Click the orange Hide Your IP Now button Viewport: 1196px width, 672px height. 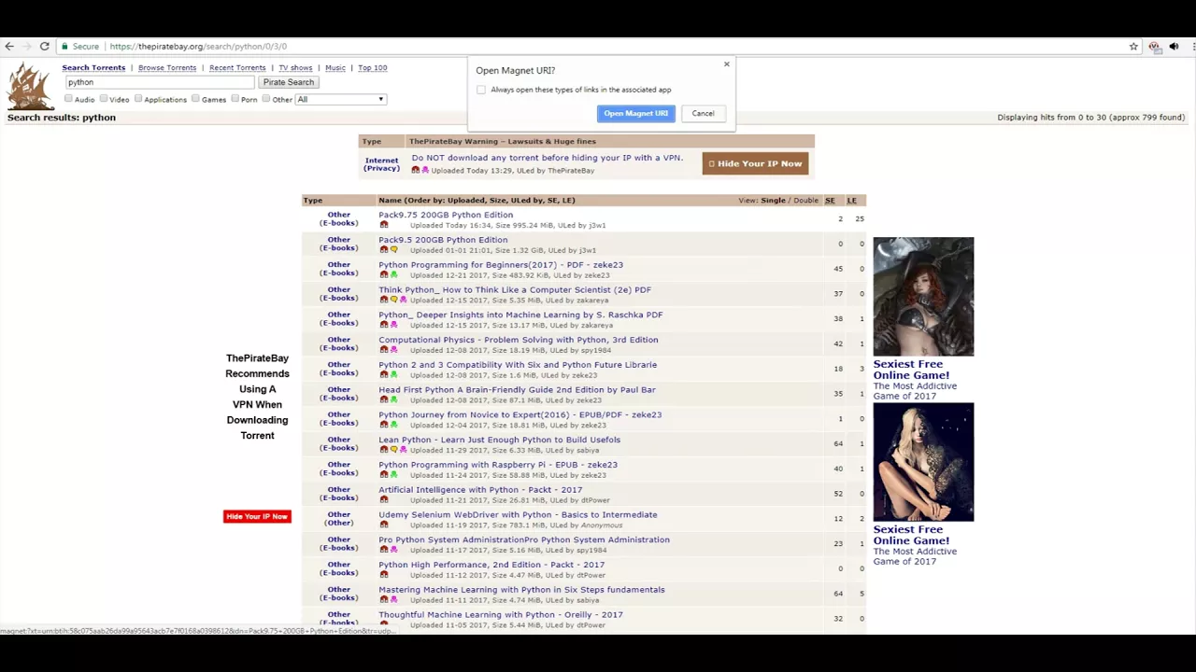coord(755,163)
